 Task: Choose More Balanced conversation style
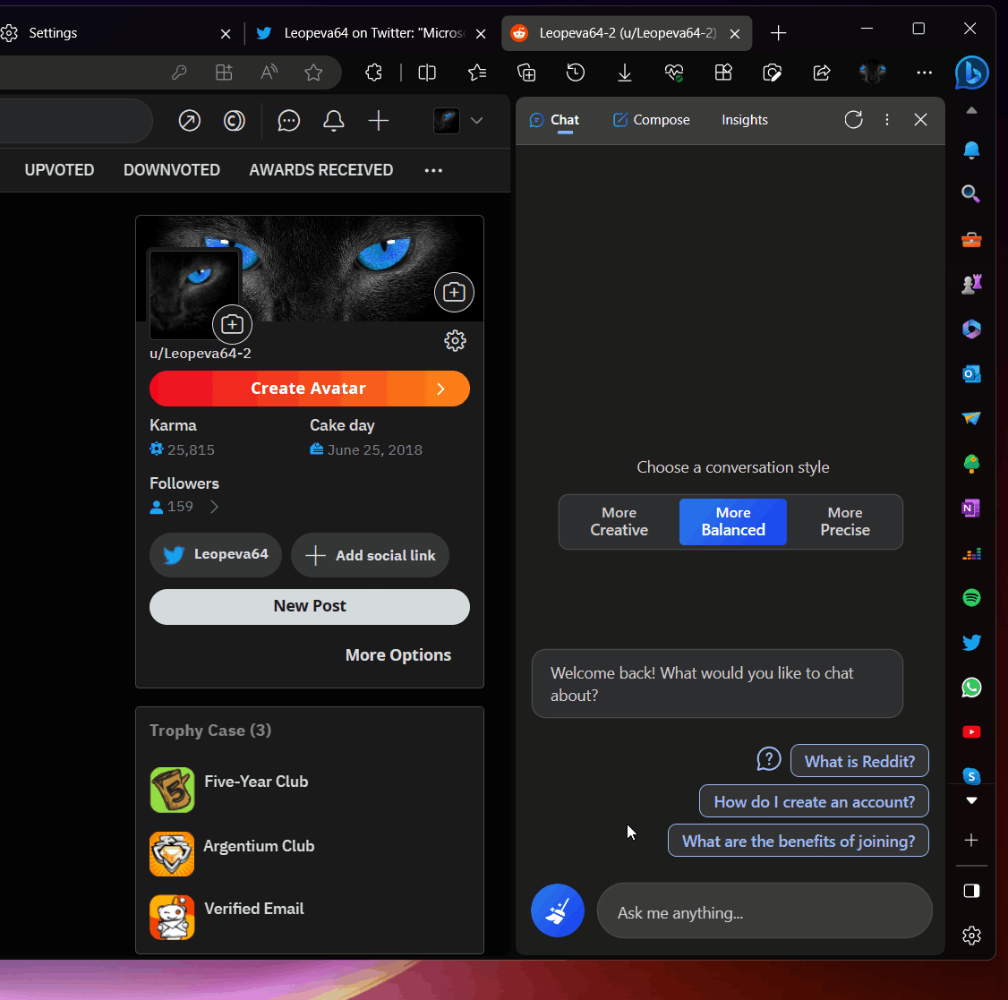733,522
